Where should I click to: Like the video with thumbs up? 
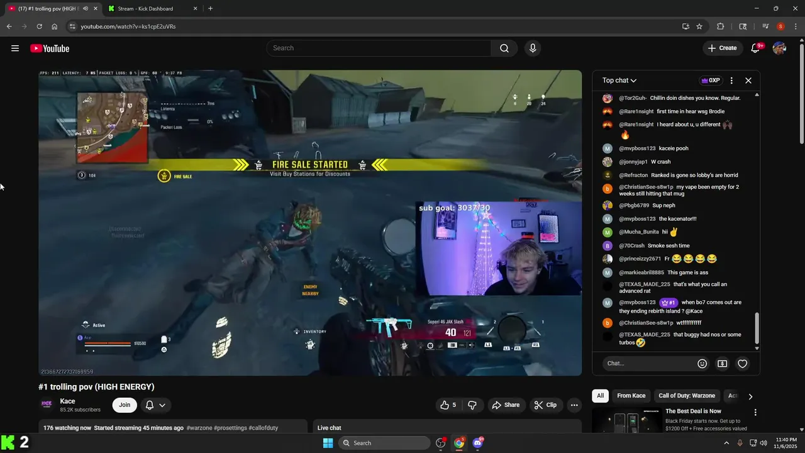point(448,405)
